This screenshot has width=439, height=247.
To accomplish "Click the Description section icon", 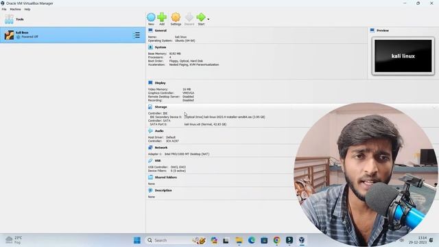I will 150,190.
